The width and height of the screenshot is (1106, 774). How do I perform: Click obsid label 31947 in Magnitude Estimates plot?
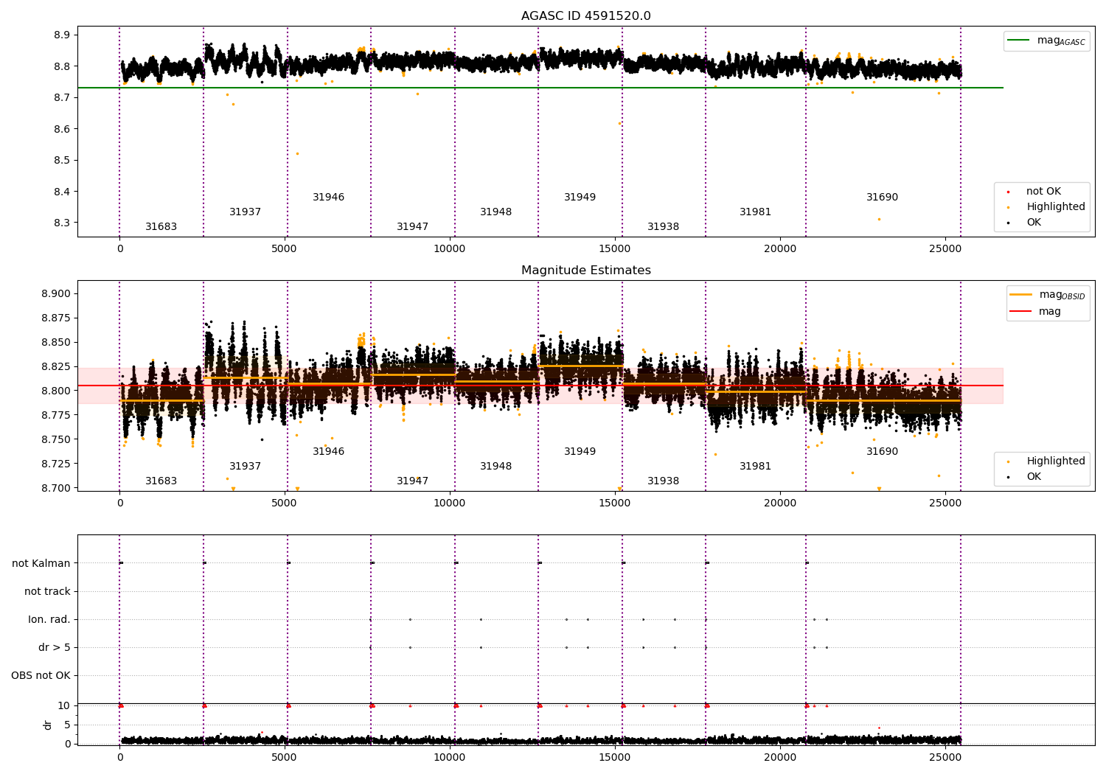click(x=412, y=481)
